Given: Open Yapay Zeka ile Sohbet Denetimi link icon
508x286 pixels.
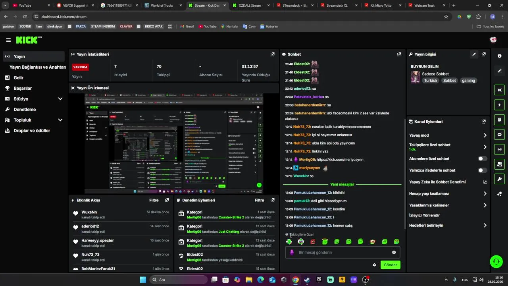Looking at the screenshot, I should coord(485,182).
